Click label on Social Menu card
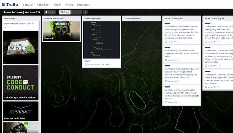233x133 pixels. (x=167, y=47)
